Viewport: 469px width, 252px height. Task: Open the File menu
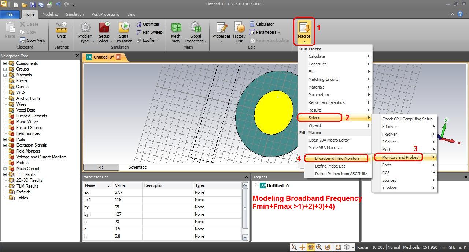click(10, 14)
